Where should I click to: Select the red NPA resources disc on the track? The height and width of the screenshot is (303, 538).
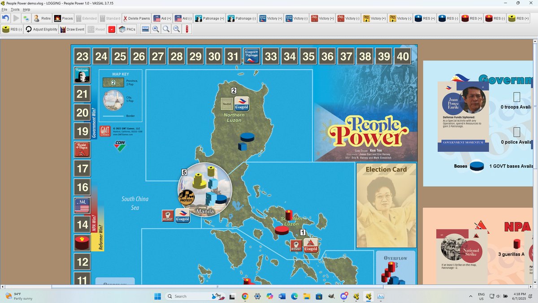pyautogui.click(x=82, y=243)
